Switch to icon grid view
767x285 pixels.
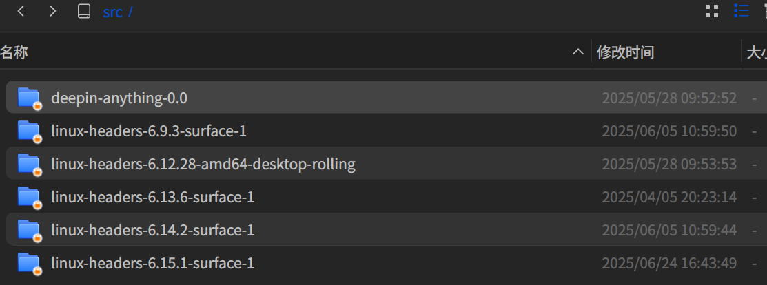coord(712,11)
